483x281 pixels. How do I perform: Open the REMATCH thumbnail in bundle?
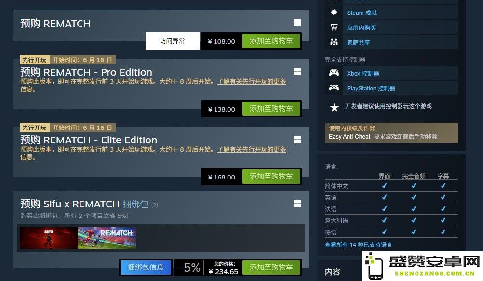point(107,238)
